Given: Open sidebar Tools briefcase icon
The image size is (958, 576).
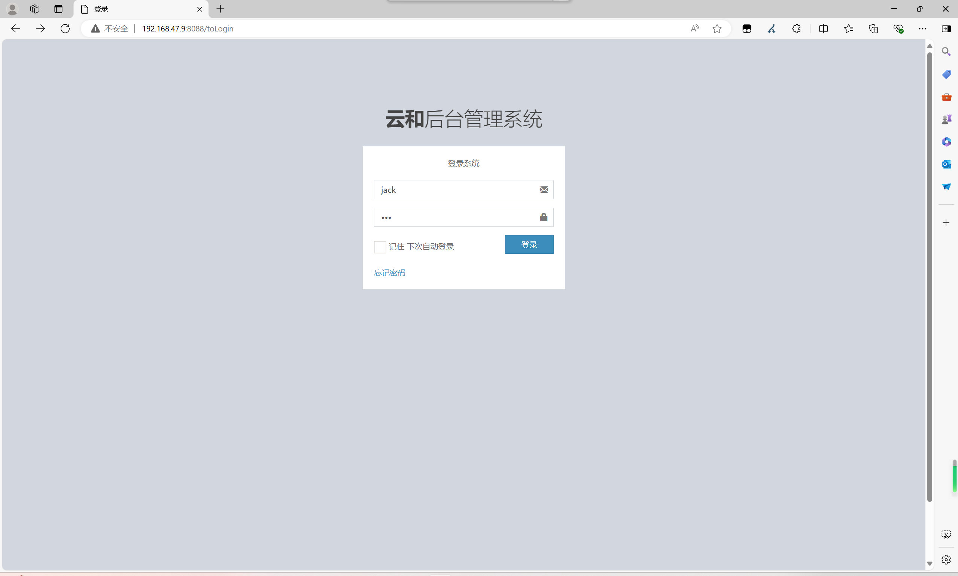Looking at the screenshot, I should 946,97.
